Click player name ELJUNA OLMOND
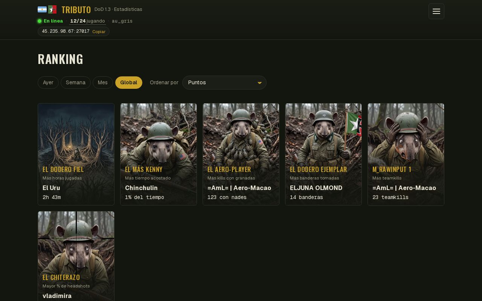 pos(316,188)
